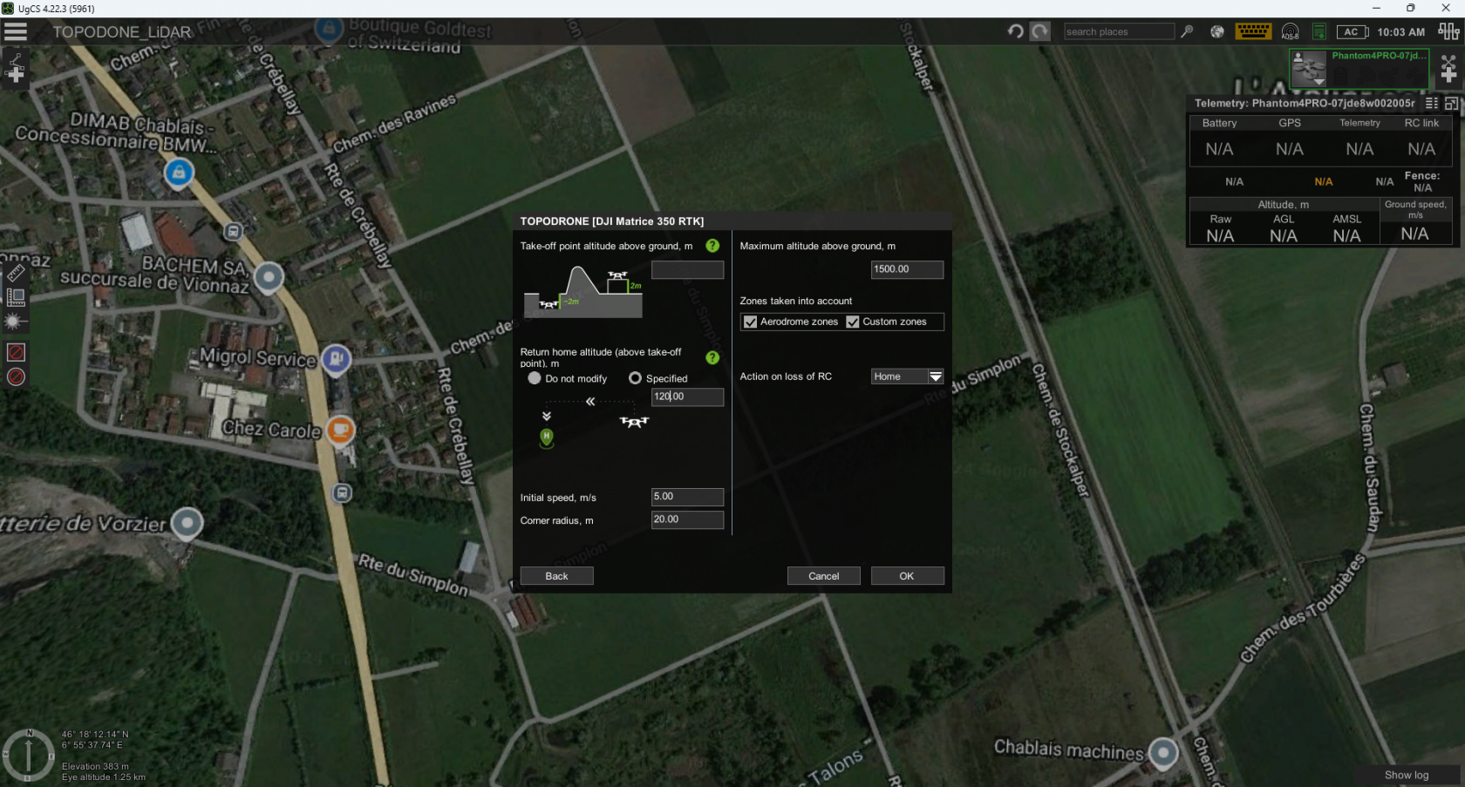Confirm the route settings with OK
The height and width of the screenshot is (787, 1465).
pos(907,576)
